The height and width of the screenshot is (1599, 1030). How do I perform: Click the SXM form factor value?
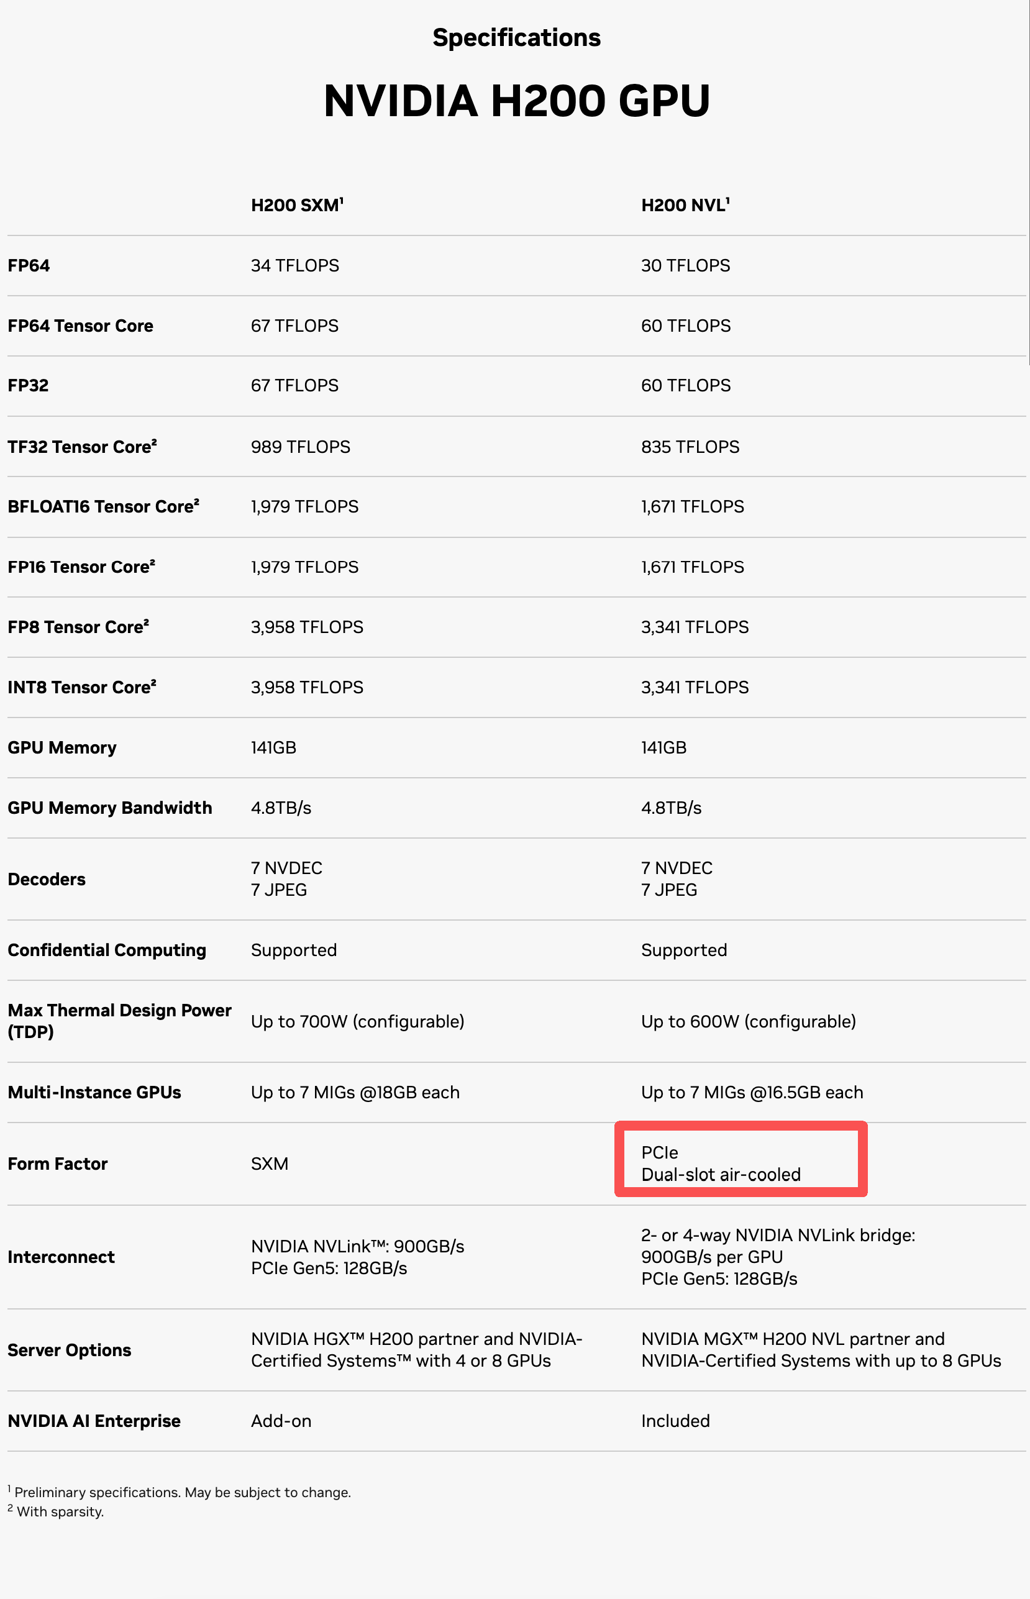click(x=270, y=1164)
